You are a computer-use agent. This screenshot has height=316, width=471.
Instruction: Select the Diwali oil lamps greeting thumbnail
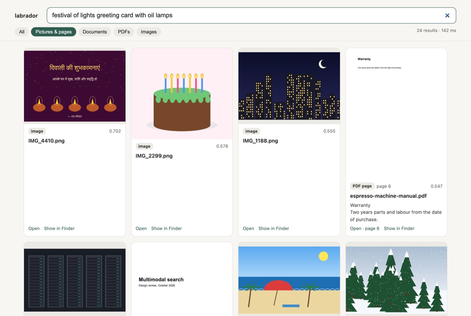(x=75, y=86)
